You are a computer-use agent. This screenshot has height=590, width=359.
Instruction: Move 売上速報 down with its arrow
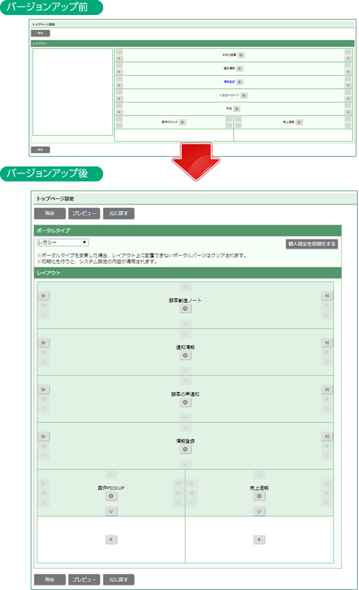tap(259, 512)
